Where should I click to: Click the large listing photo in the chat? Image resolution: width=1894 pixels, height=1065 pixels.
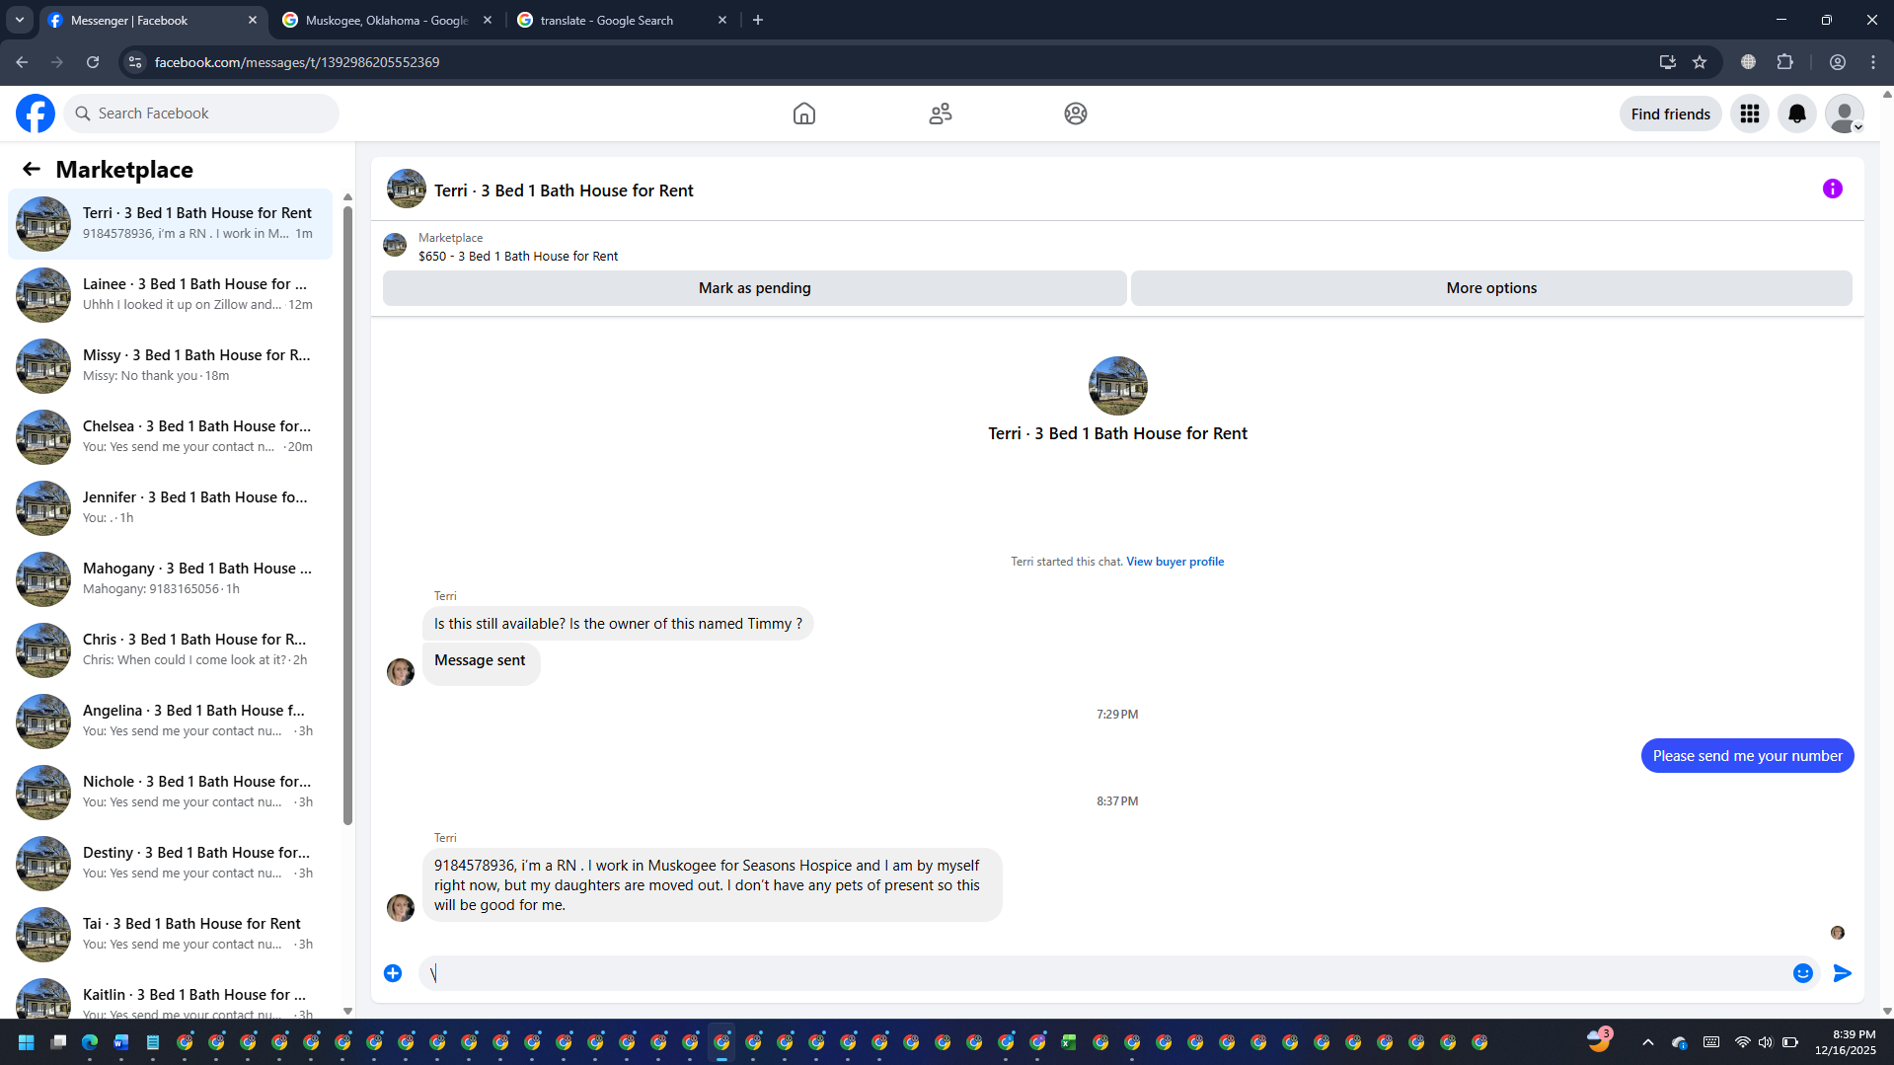point(1117,386)
